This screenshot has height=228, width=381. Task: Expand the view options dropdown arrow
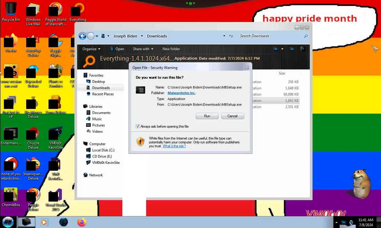tap(282, 49)
